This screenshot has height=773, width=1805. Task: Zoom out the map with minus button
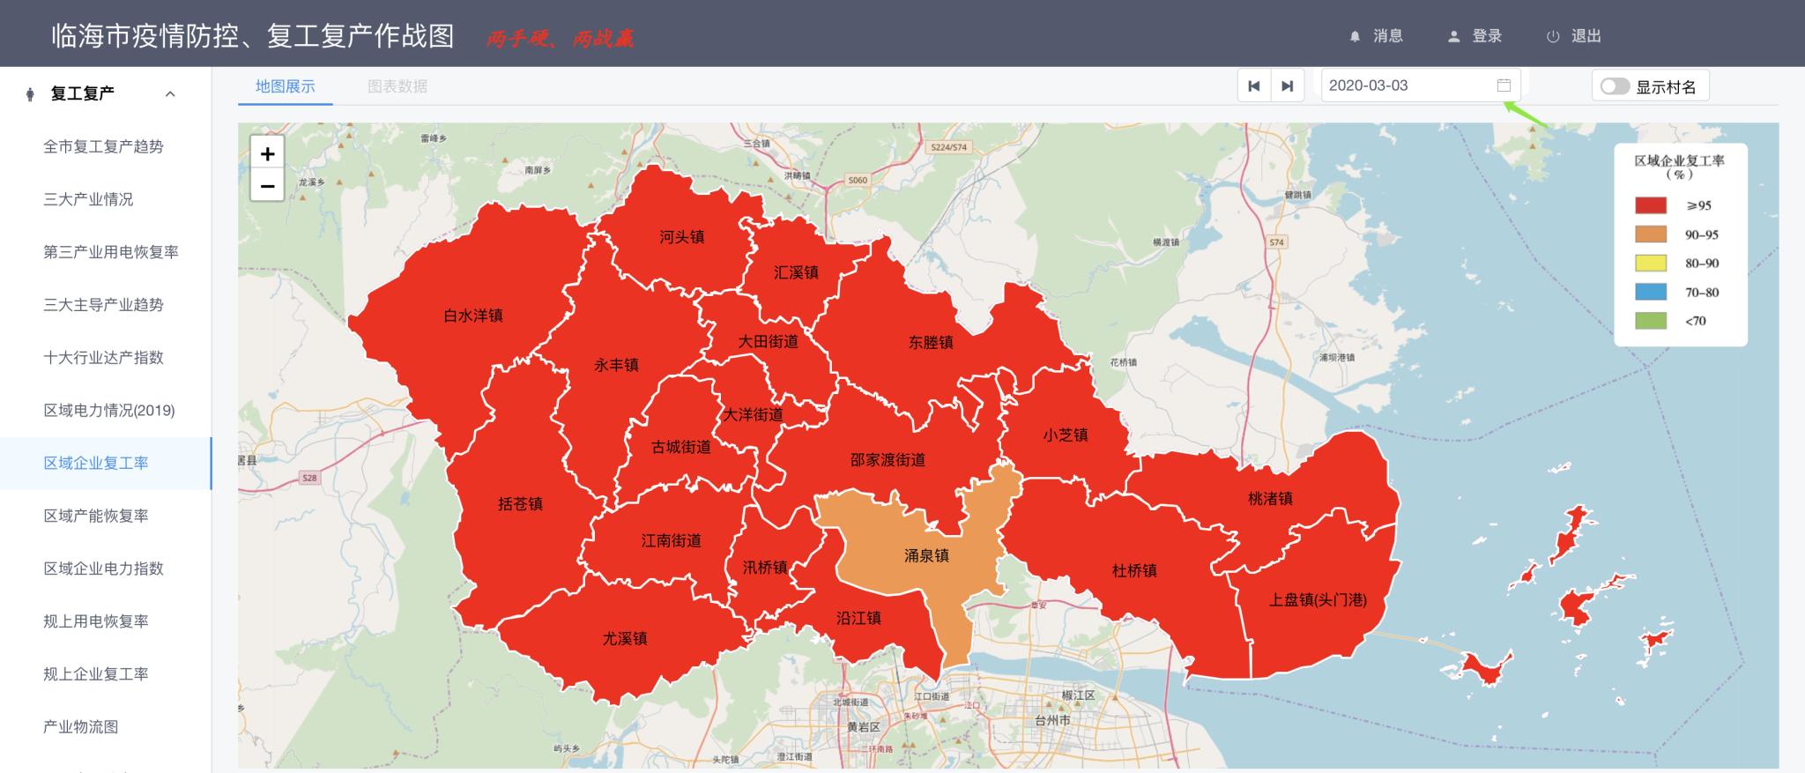click(x=267, y=186)
